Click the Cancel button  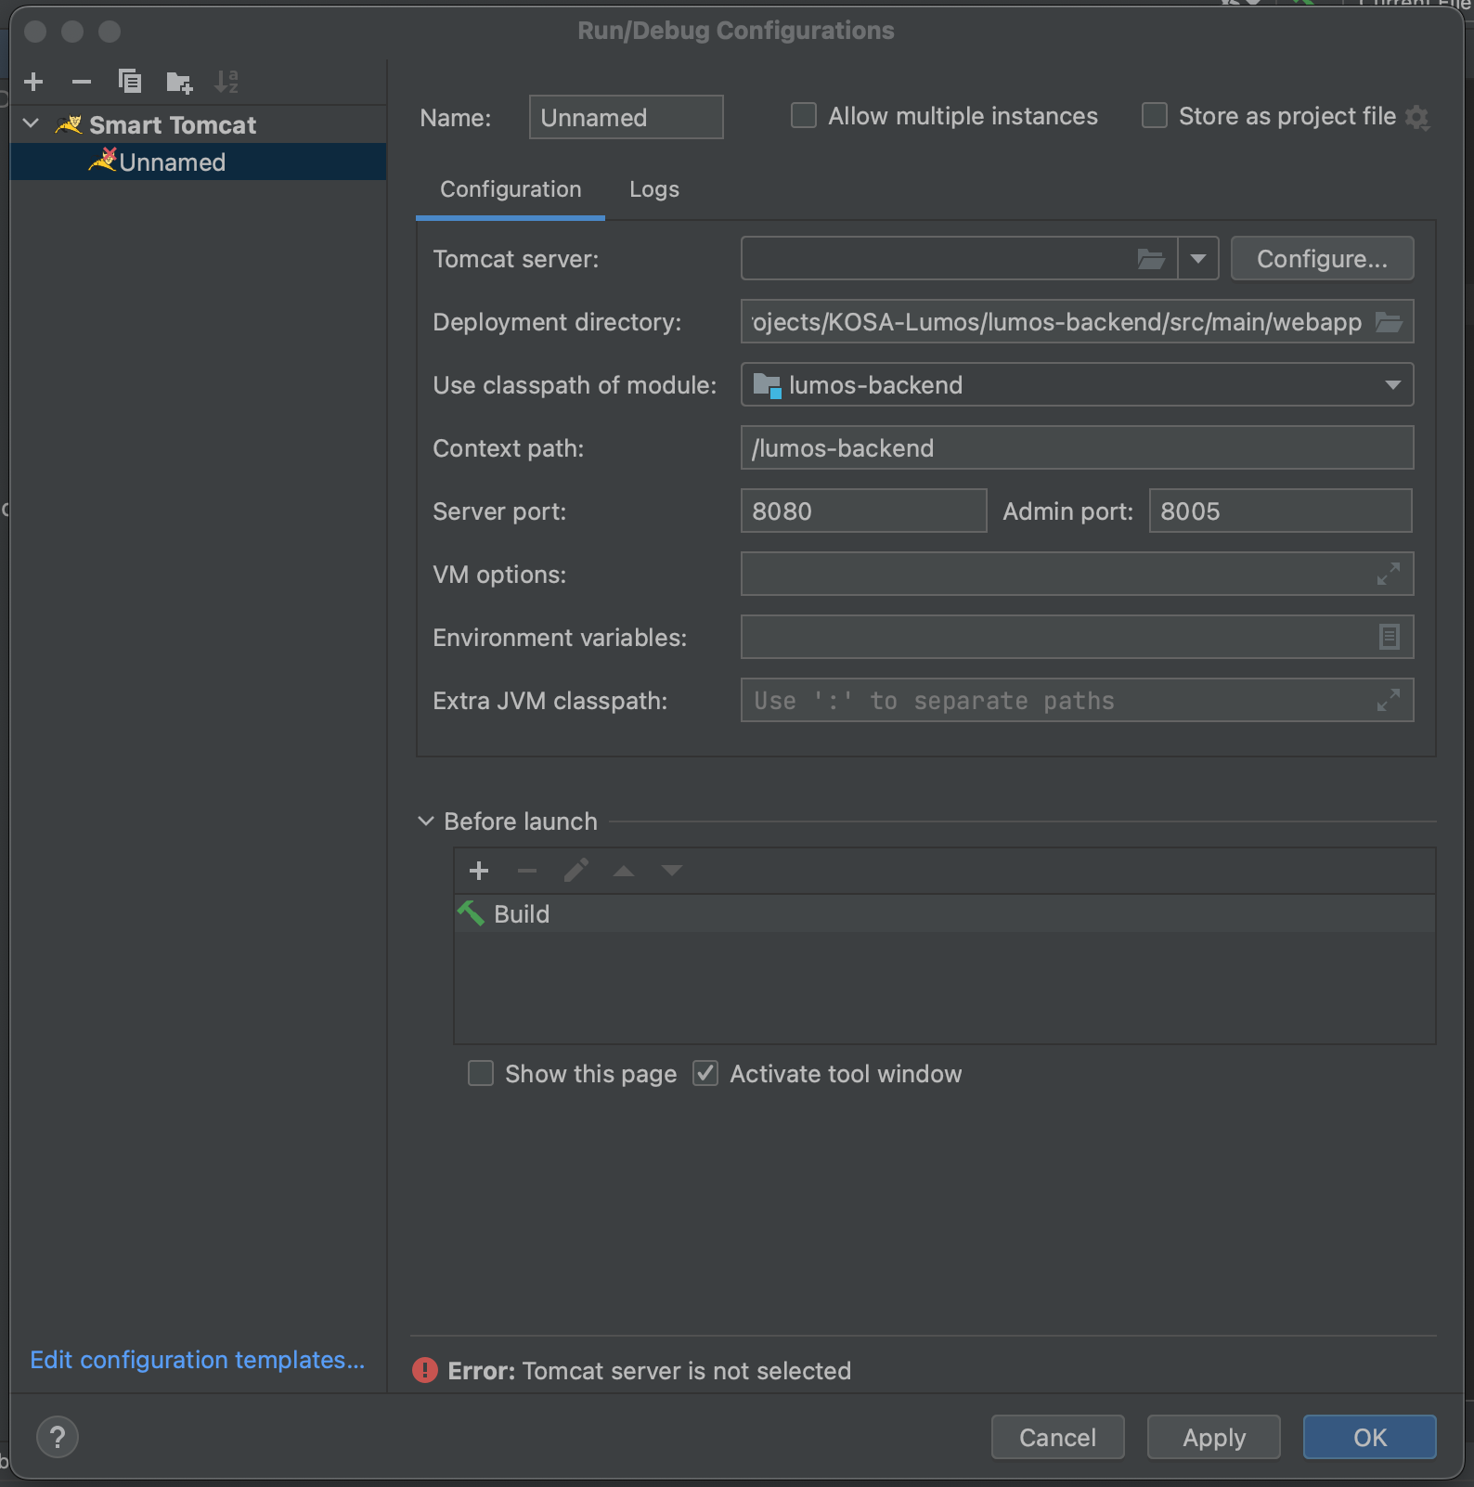point(1057,1438)
